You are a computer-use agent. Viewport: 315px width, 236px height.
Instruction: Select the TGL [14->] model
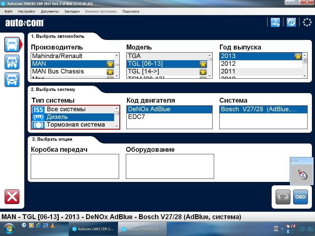tap(167, 71)
